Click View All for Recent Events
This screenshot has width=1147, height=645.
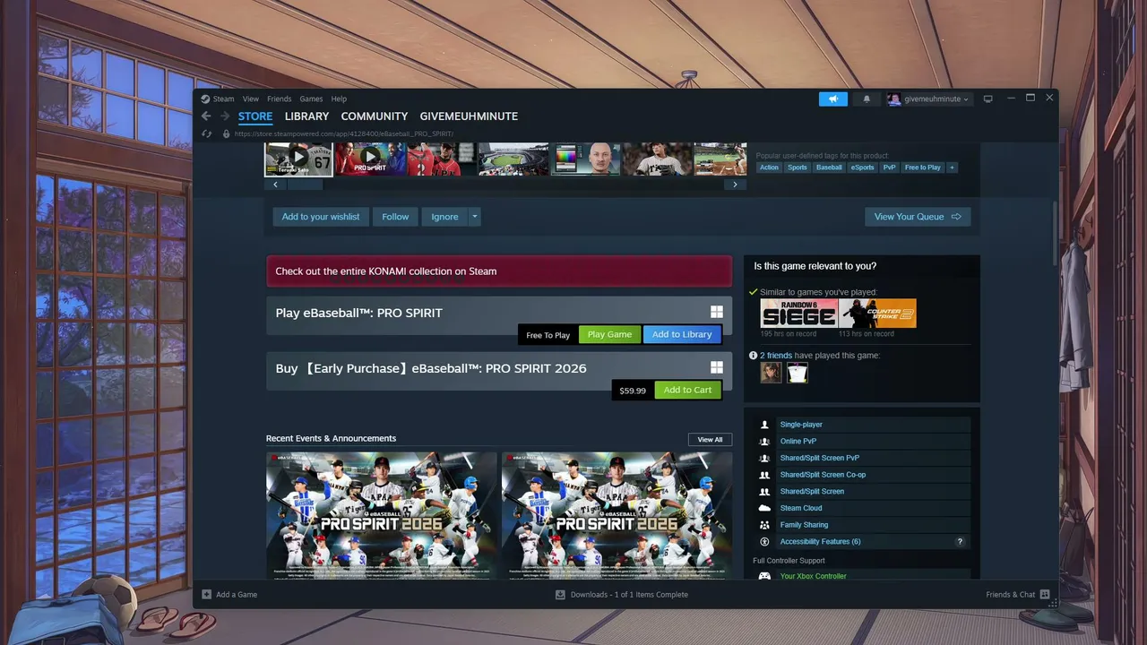(710, 439)
